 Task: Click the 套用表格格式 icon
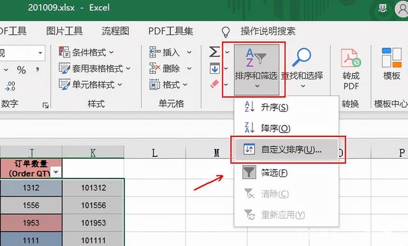point(64,68)
